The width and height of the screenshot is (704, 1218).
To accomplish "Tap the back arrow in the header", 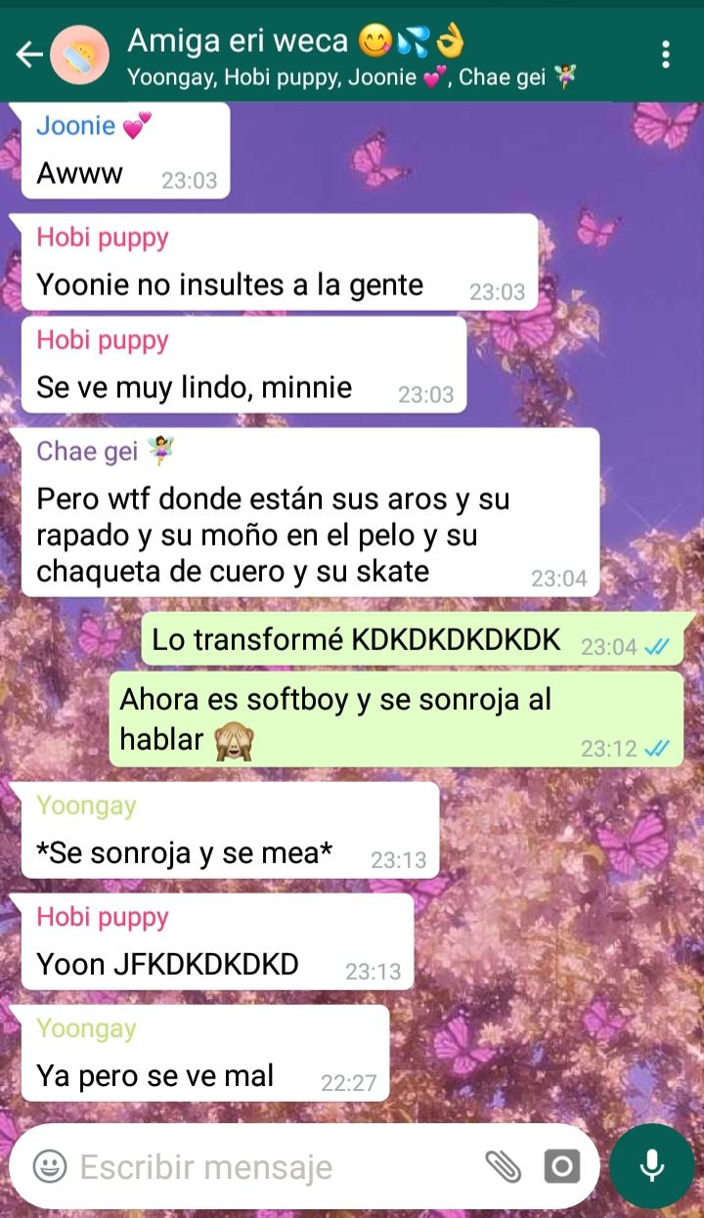I will click(29, 55).
